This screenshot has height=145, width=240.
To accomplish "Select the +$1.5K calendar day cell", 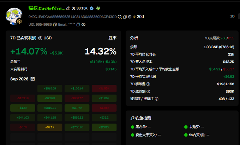I will tap(23, 108).
